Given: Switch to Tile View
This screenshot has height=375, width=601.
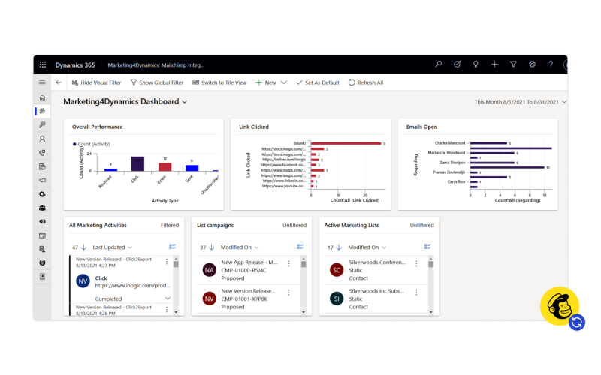Looking at the screenshot, I should (219, 82).
